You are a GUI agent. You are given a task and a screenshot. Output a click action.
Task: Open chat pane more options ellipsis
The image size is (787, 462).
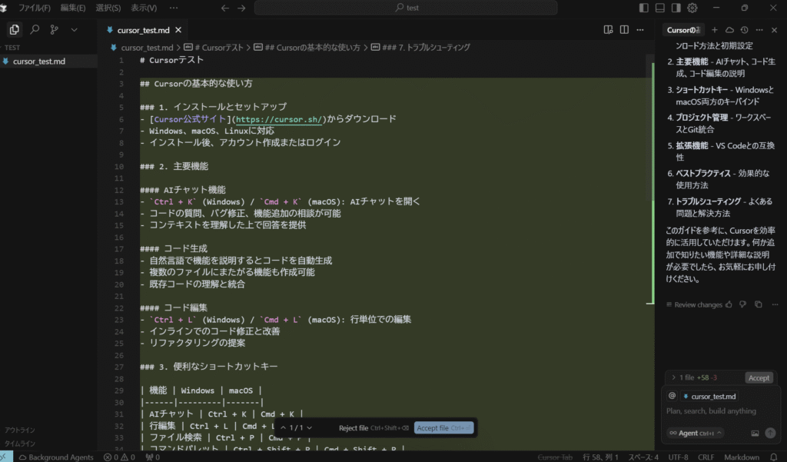coord(759,30)
